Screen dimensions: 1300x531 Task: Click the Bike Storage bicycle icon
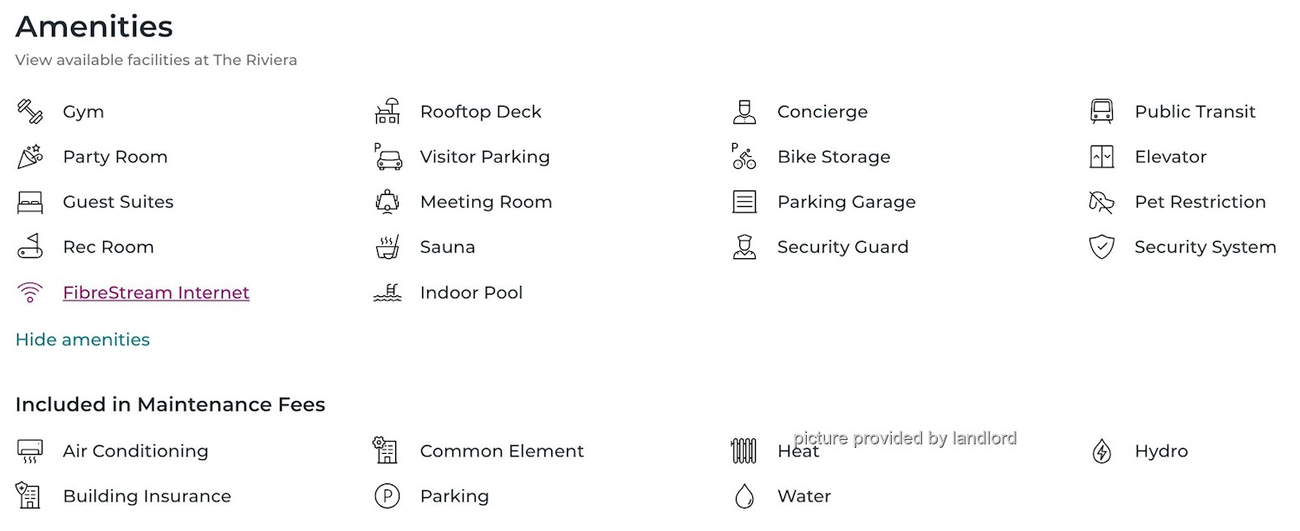(x=744, y=157)
